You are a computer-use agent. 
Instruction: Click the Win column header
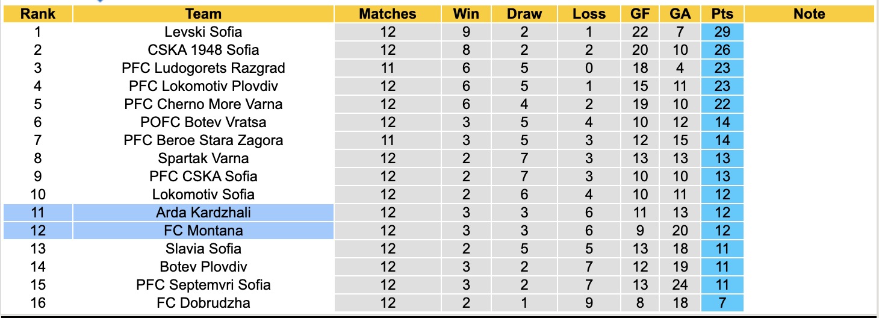coord(465,14)
